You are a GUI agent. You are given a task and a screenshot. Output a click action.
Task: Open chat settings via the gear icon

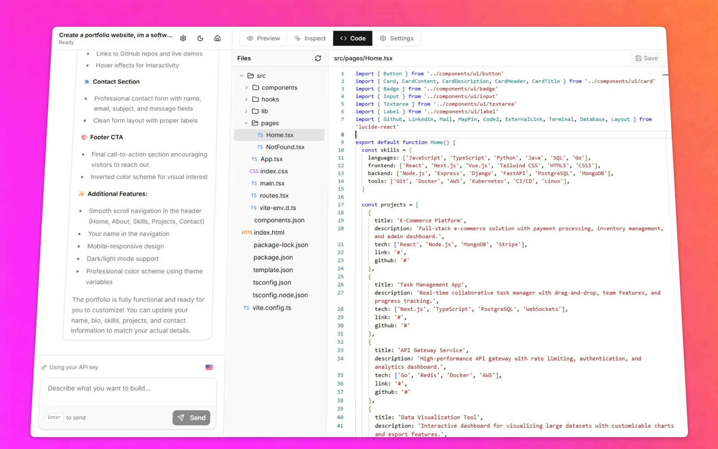183,38
